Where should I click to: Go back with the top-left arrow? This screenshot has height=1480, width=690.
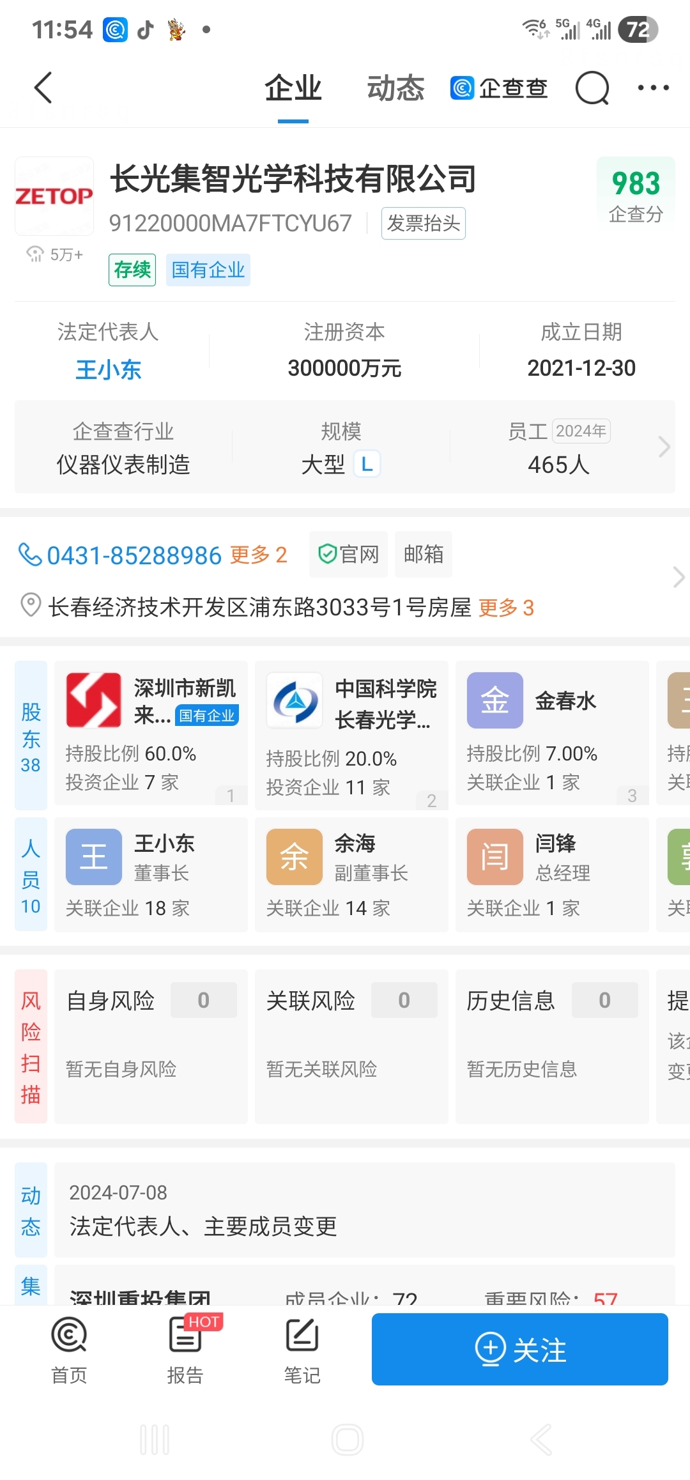43,88
